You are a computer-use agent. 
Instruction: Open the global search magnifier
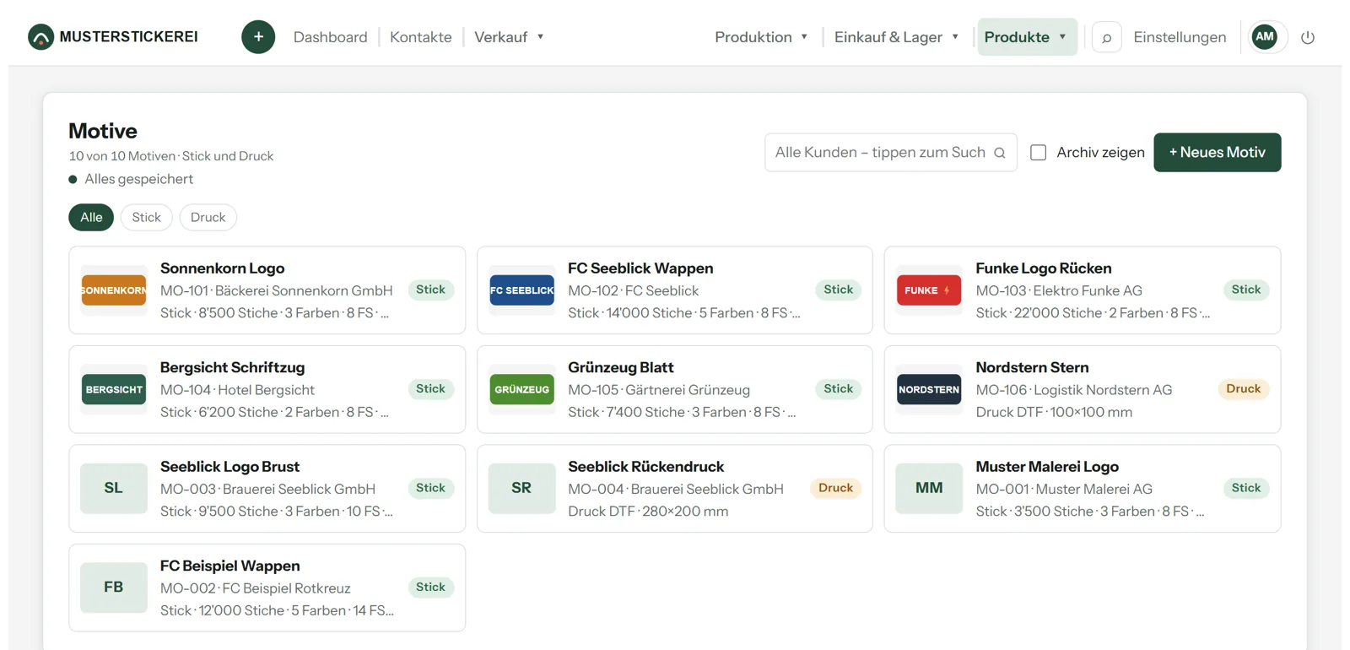1106,37
